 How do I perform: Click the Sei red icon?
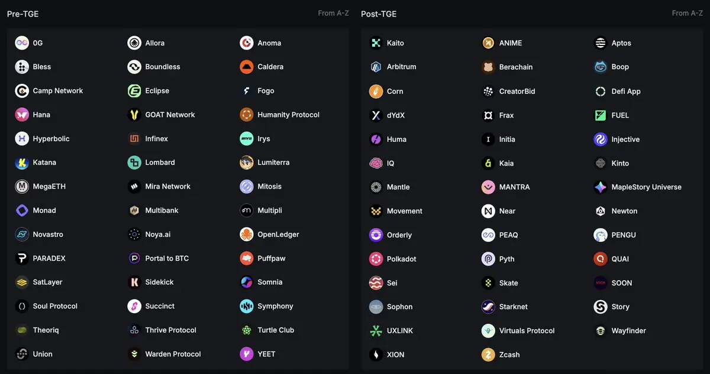(376, 283)
